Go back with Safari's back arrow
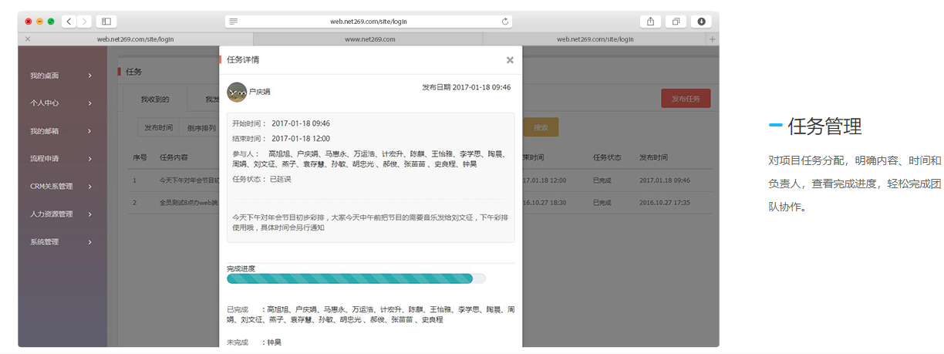The height and width of the screenshot is (354, 944). 69,22
